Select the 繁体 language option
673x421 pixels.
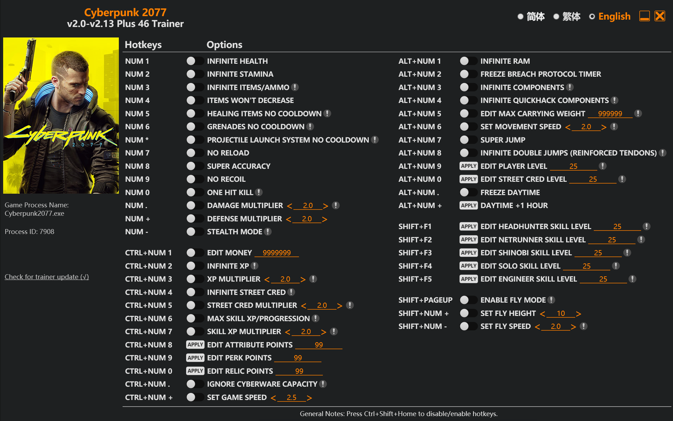point(556,16)
